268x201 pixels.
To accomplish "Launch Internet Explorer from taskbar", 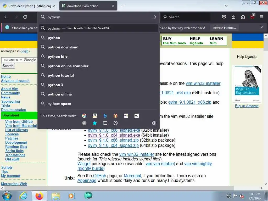I will click(x=23, y=196).
